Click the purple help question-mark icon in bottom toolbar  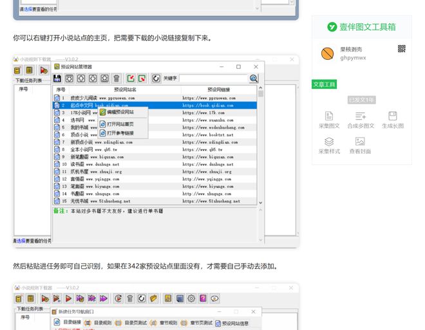[203, 298]
